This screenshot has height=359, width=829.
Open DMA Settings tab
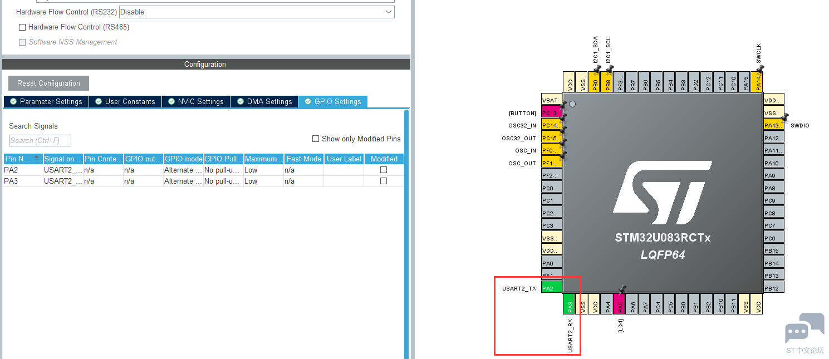tap(264, 101)
